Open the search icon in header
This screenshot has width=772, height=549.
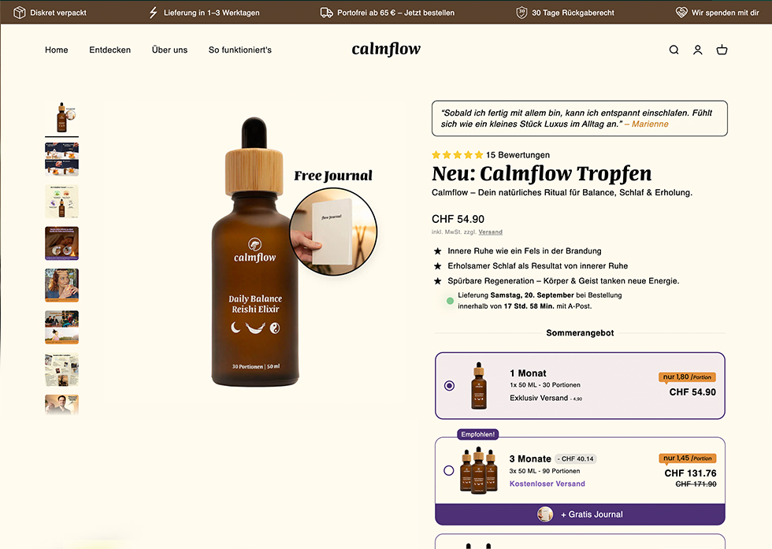pos(674,50)
